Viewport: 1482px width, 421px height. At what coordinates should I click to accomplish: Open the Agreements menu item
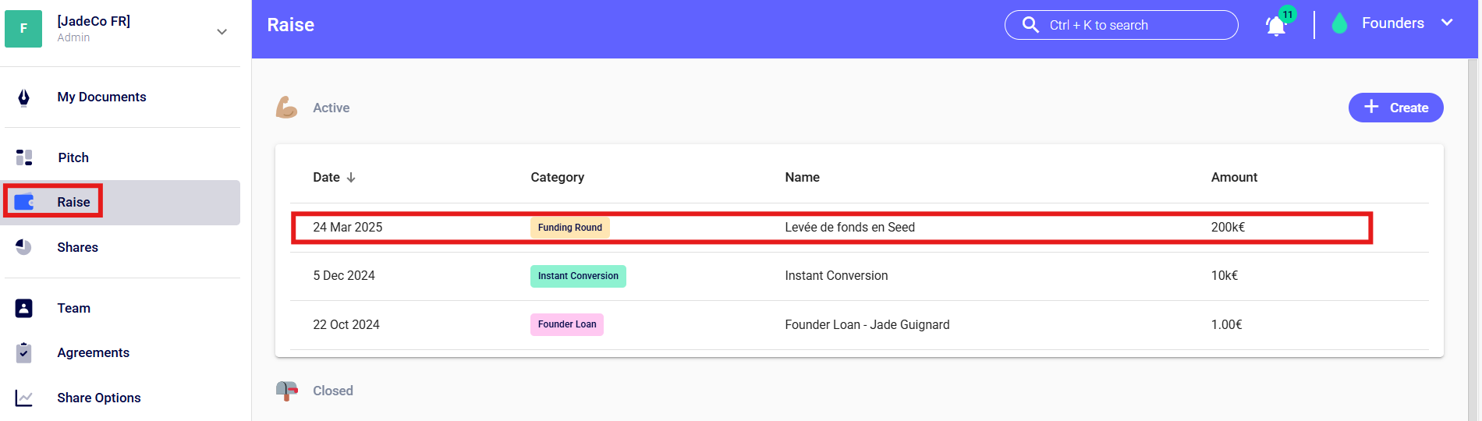coord(93,353)
